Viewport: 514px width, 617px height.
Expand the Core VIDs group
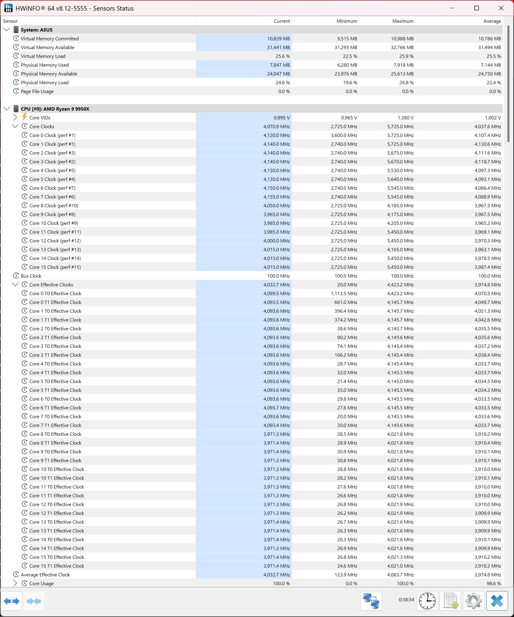15,118
